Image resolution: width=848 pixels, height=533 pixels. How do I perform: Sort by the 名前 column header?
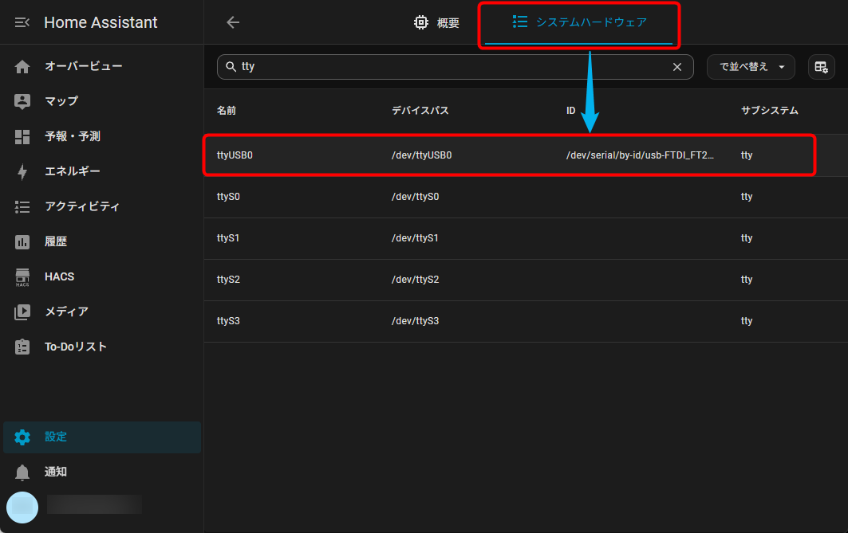click(226, 111)
